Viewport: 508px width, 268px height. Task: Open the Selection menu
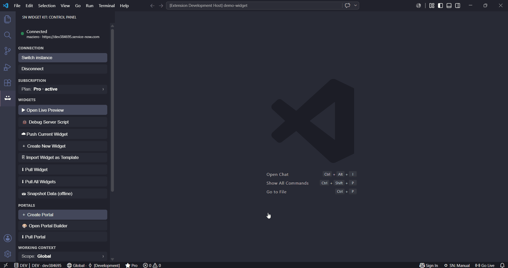coord(47,6)
